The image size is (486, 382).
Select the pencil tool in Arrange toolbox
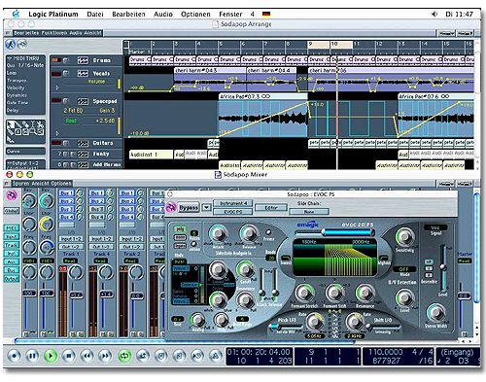pyautogui.click(x=18, y=124)
